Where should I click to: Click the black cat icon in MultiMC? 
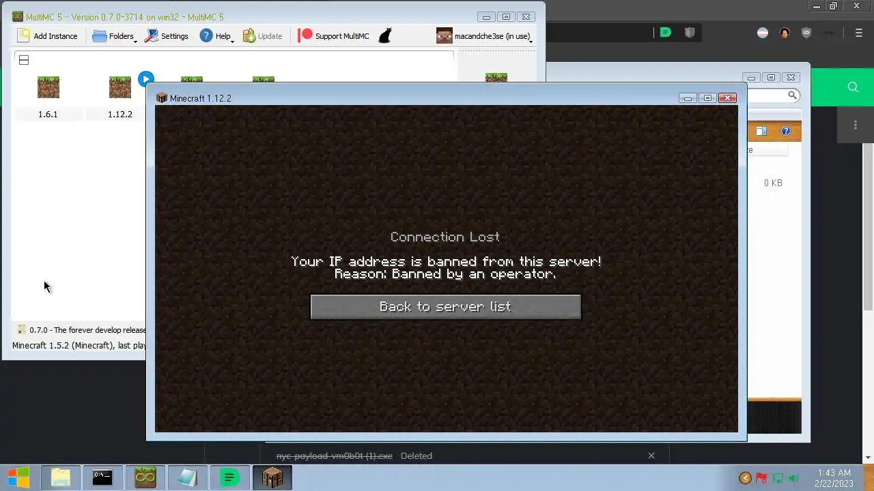click(385, 36)
